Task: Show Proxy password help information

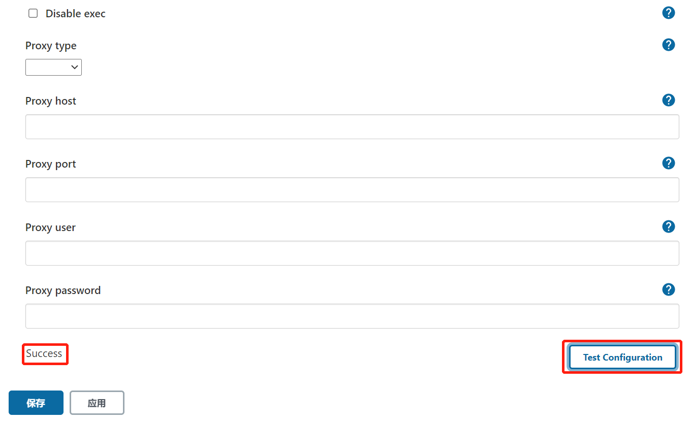Action: point(669,289)
